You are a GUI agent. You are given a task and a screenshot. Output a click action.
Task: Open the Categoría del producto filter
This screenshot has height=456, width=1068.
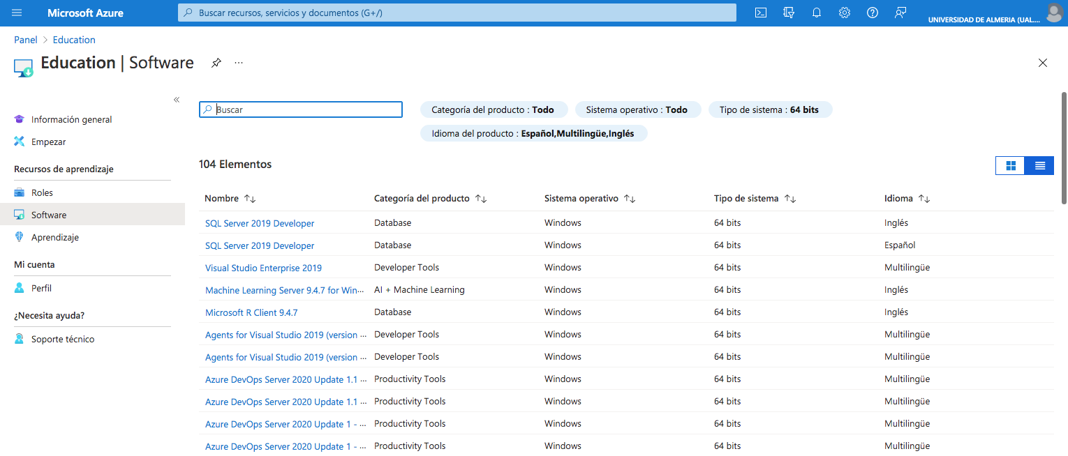click(x=494, y=109)
